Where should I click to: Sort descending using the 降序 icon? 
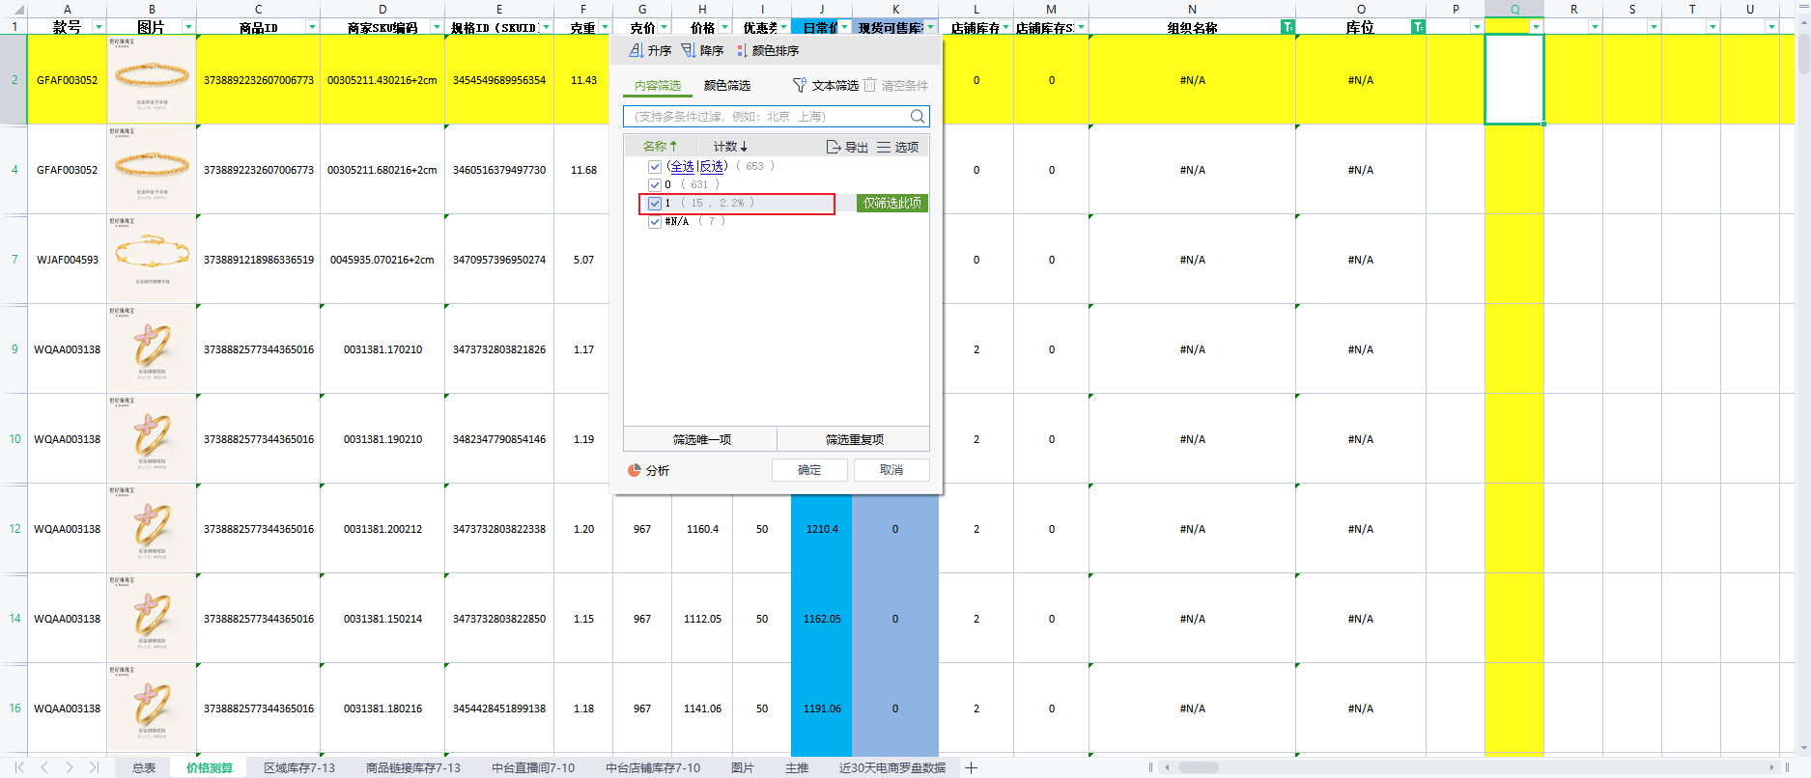pyautogui.click(x=689, y=50)
